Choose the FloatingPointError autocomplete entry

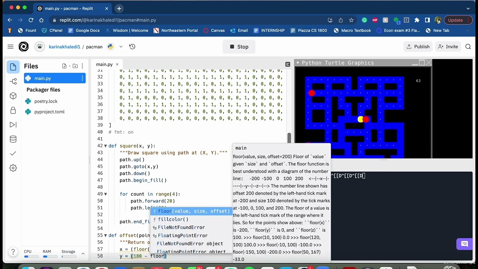[x=191, y=236]
